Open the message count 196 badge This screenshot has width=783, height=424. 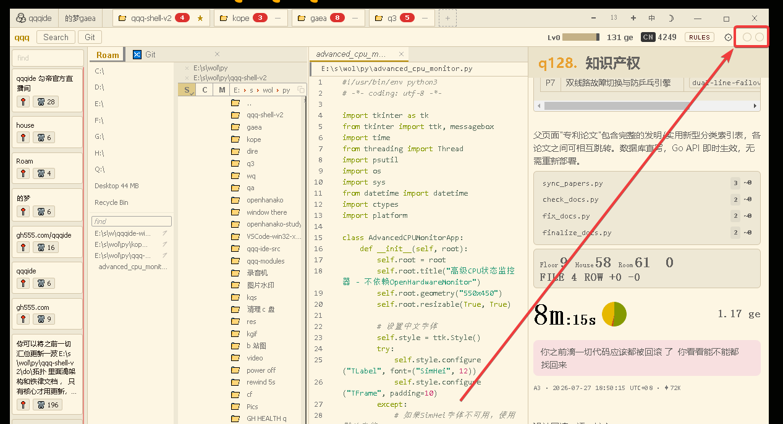click(48, 405)
